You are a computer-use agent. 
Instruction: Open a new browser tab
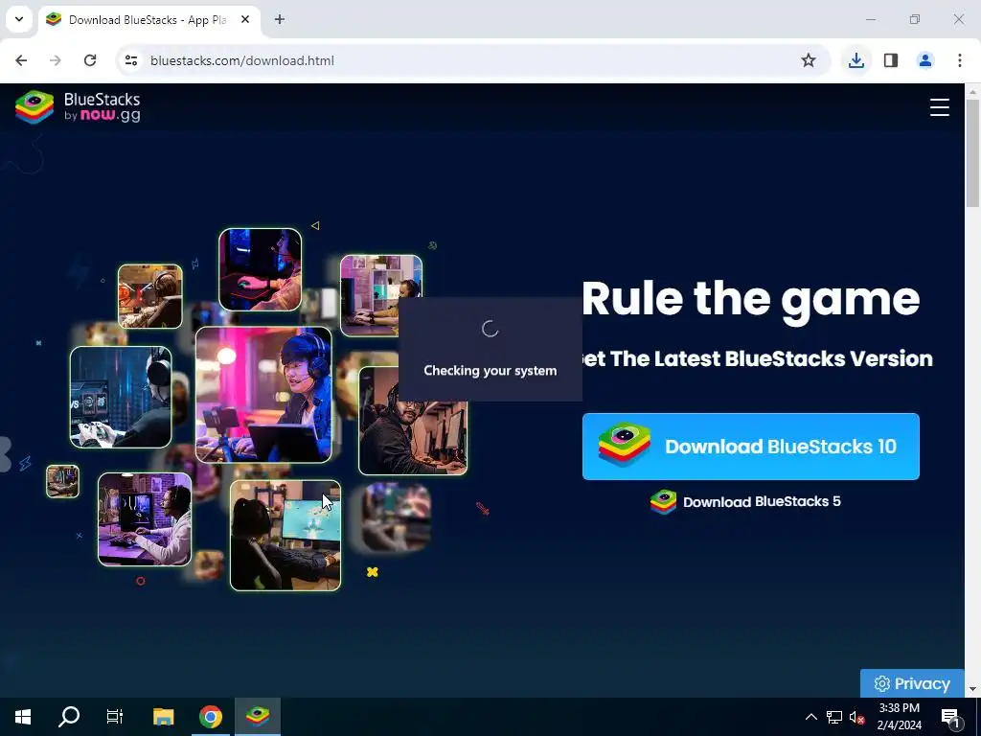(280, 19)
